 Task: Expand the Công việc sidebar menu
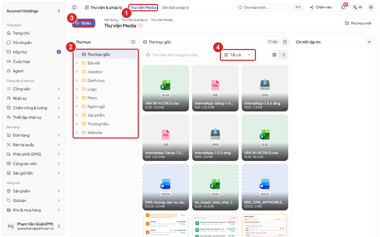click(34, 89)
